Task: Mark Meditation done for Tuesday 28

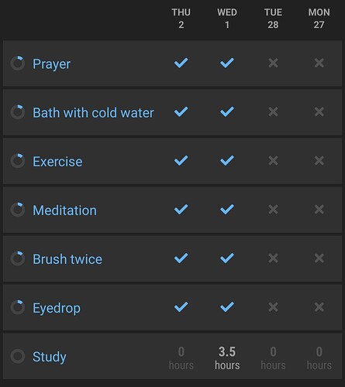Action: click(x=273, y=210)
